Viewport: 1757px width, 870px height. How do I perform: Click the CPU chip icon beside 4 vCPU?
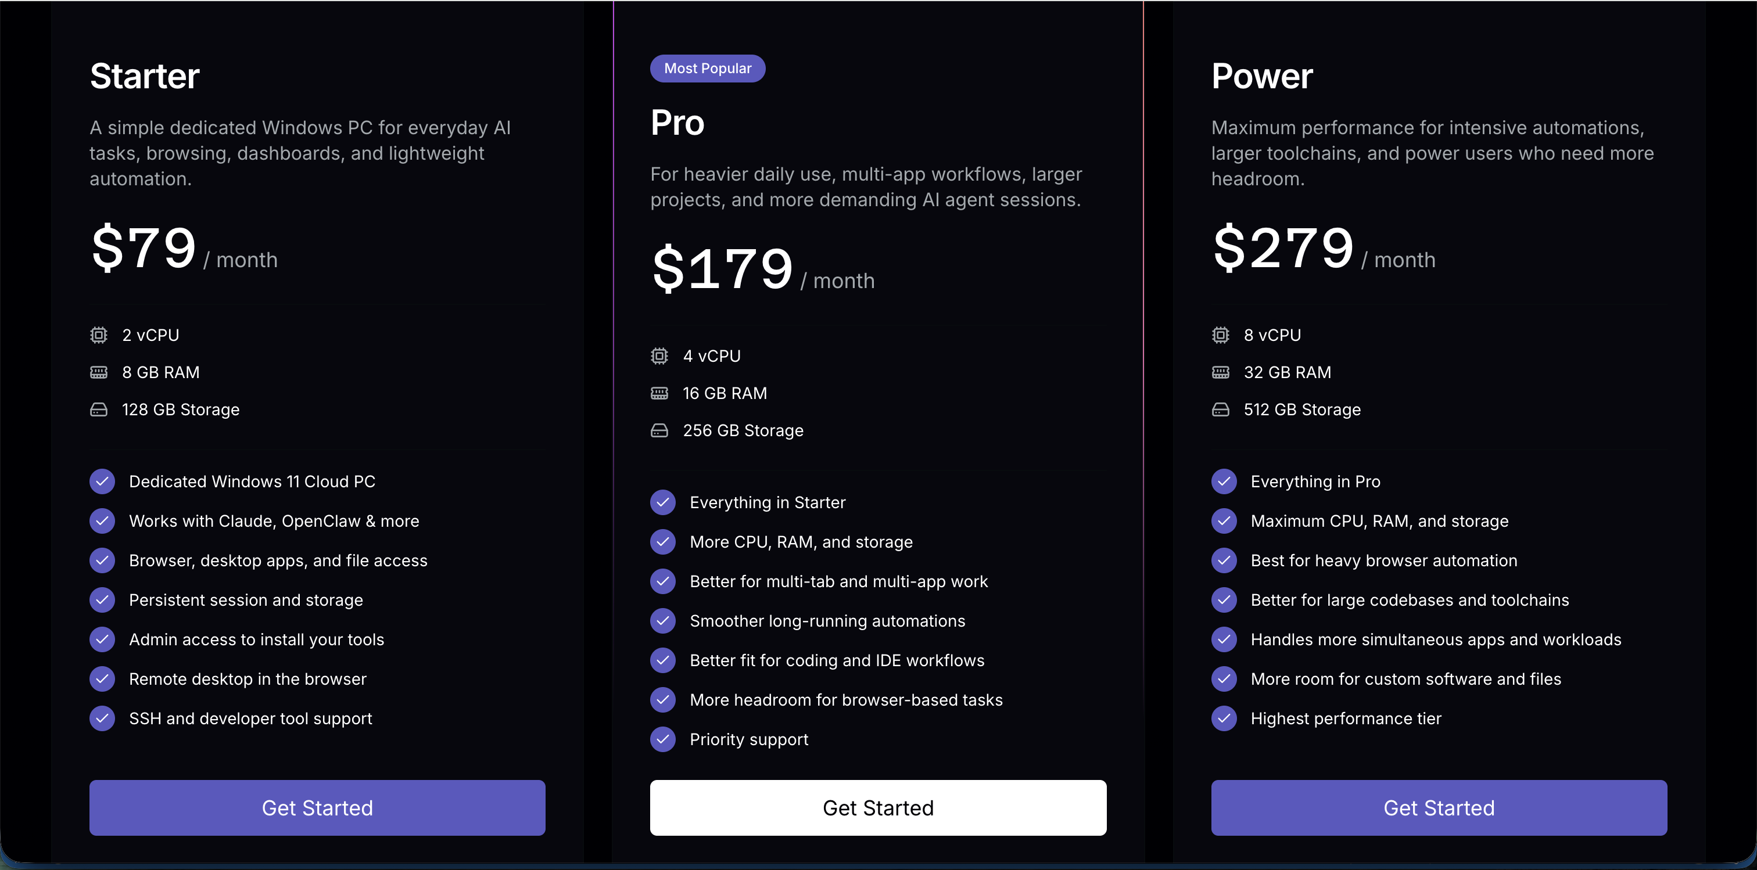click(x=659, y=356)
